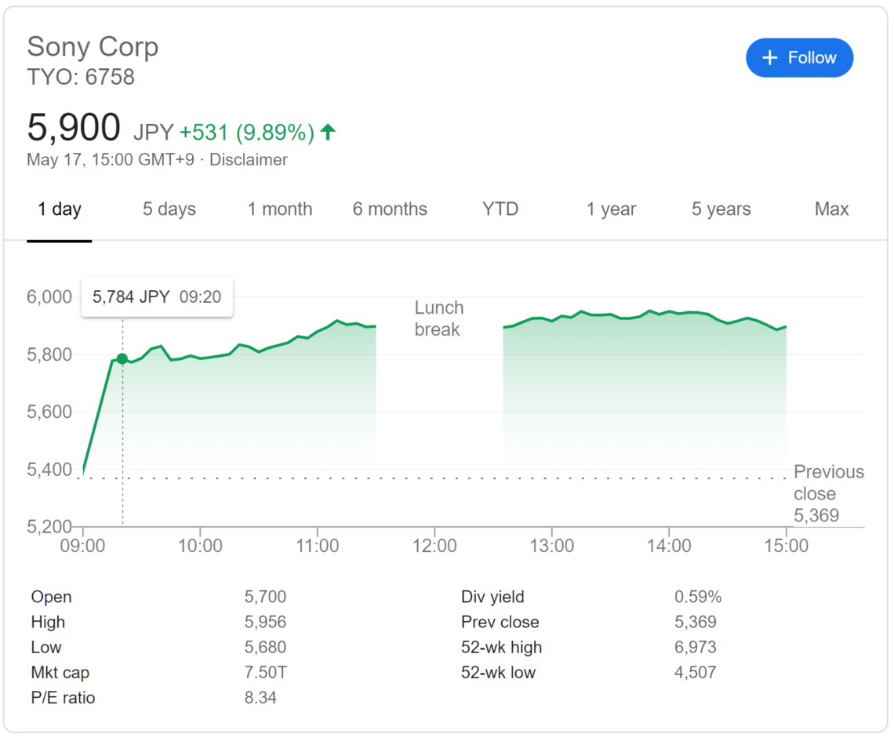
Task: Open the Disclaimer link
Action: [x=249, y=159]
